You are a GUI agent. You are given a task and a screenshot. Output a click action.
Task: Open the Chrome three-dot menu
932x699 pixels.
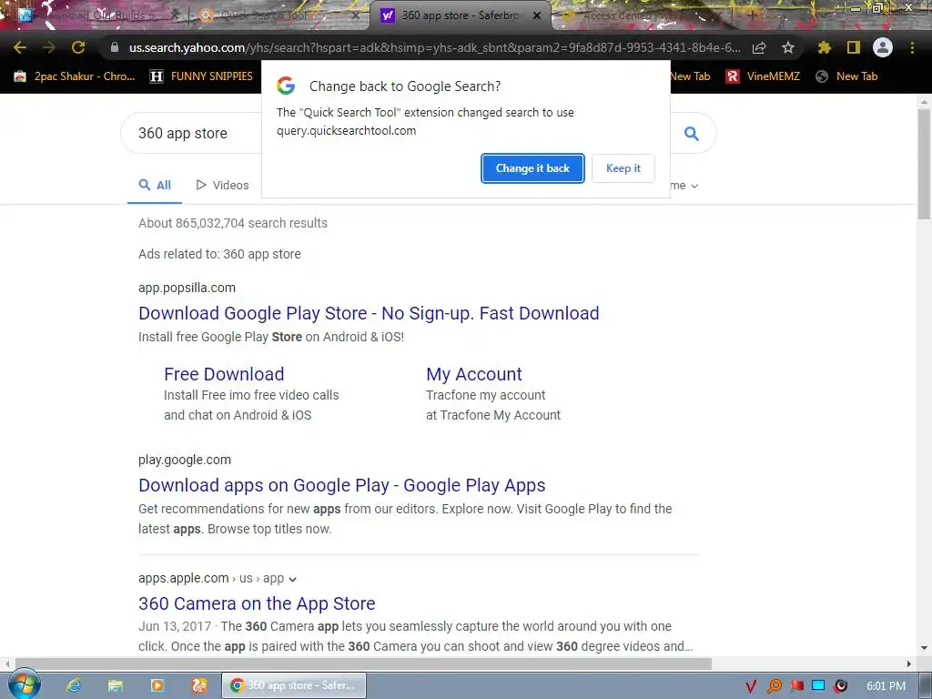(912, 47)
